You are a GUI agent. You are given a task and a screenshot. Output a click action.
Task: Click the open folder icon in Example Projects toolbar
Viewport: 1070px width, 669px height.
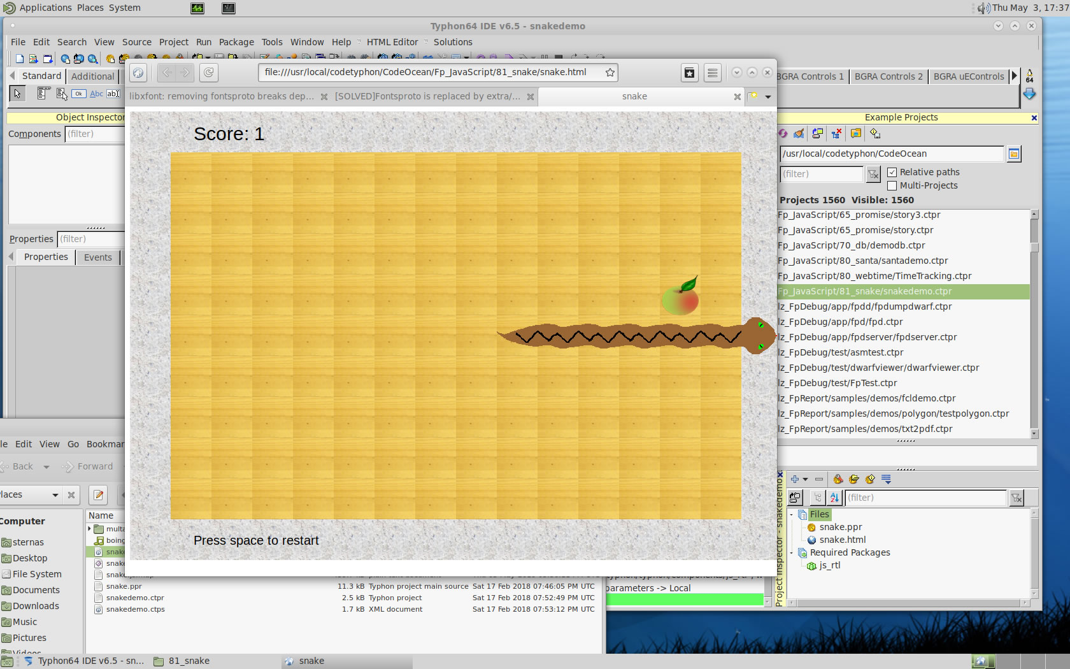(x=856, y=133)
